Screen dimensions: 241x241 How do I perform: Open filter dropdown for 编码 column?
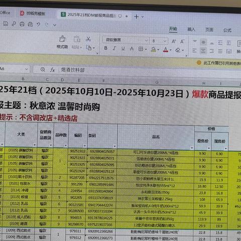point(85,146)
